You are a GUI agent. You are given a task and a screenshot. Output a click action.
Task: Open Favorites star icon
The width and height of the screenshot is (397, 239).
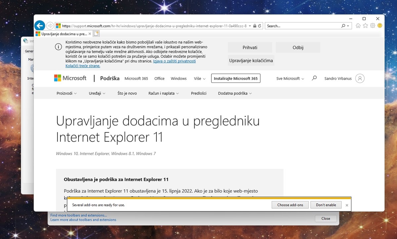[x=365, y=25]
